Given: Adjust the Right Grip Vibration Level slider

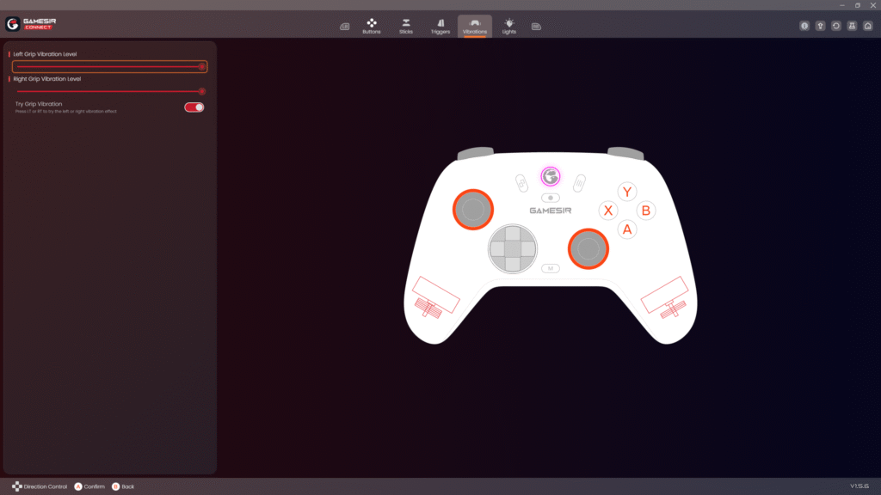Looking at the screenshot, I should [x=109, y=91].
